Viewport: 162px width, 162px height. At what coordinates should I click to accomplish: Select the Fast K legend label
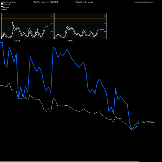click(6, 7)
